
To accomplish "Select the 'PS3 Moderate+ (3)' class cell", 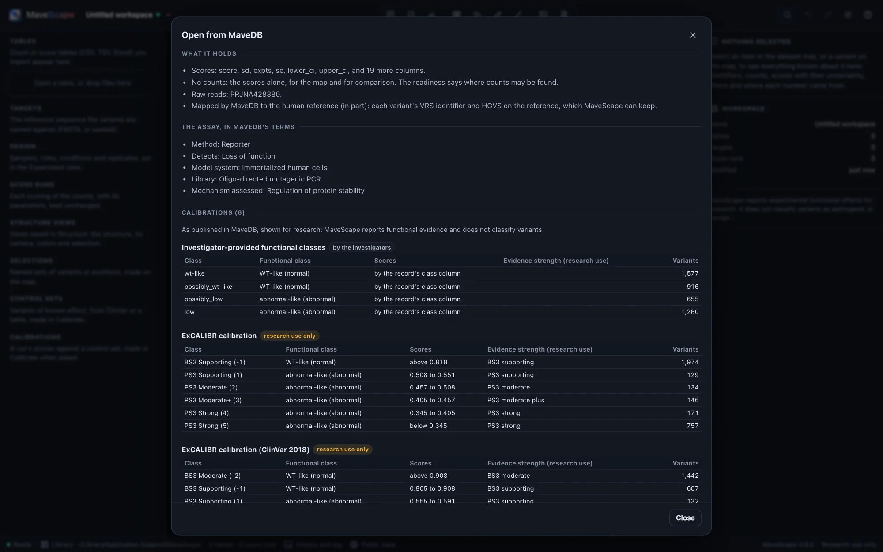I will (x=213, y=400).
